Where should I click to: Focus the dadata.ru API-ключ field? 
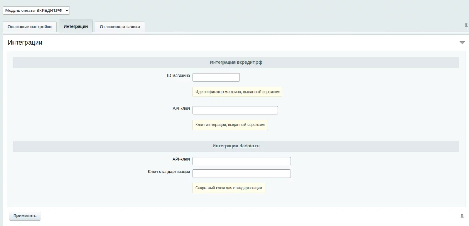[241, 161]
